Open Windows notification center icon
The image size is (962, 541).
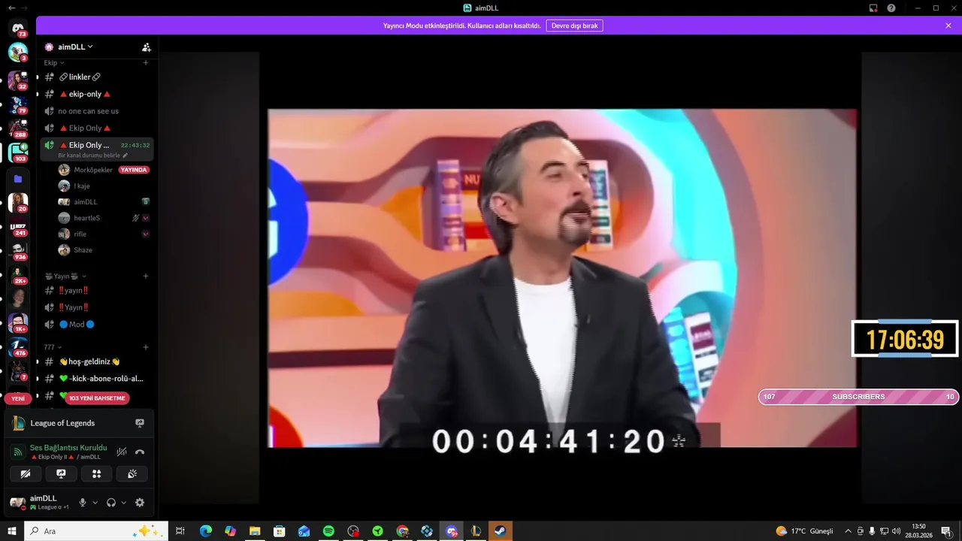point(946,531)
